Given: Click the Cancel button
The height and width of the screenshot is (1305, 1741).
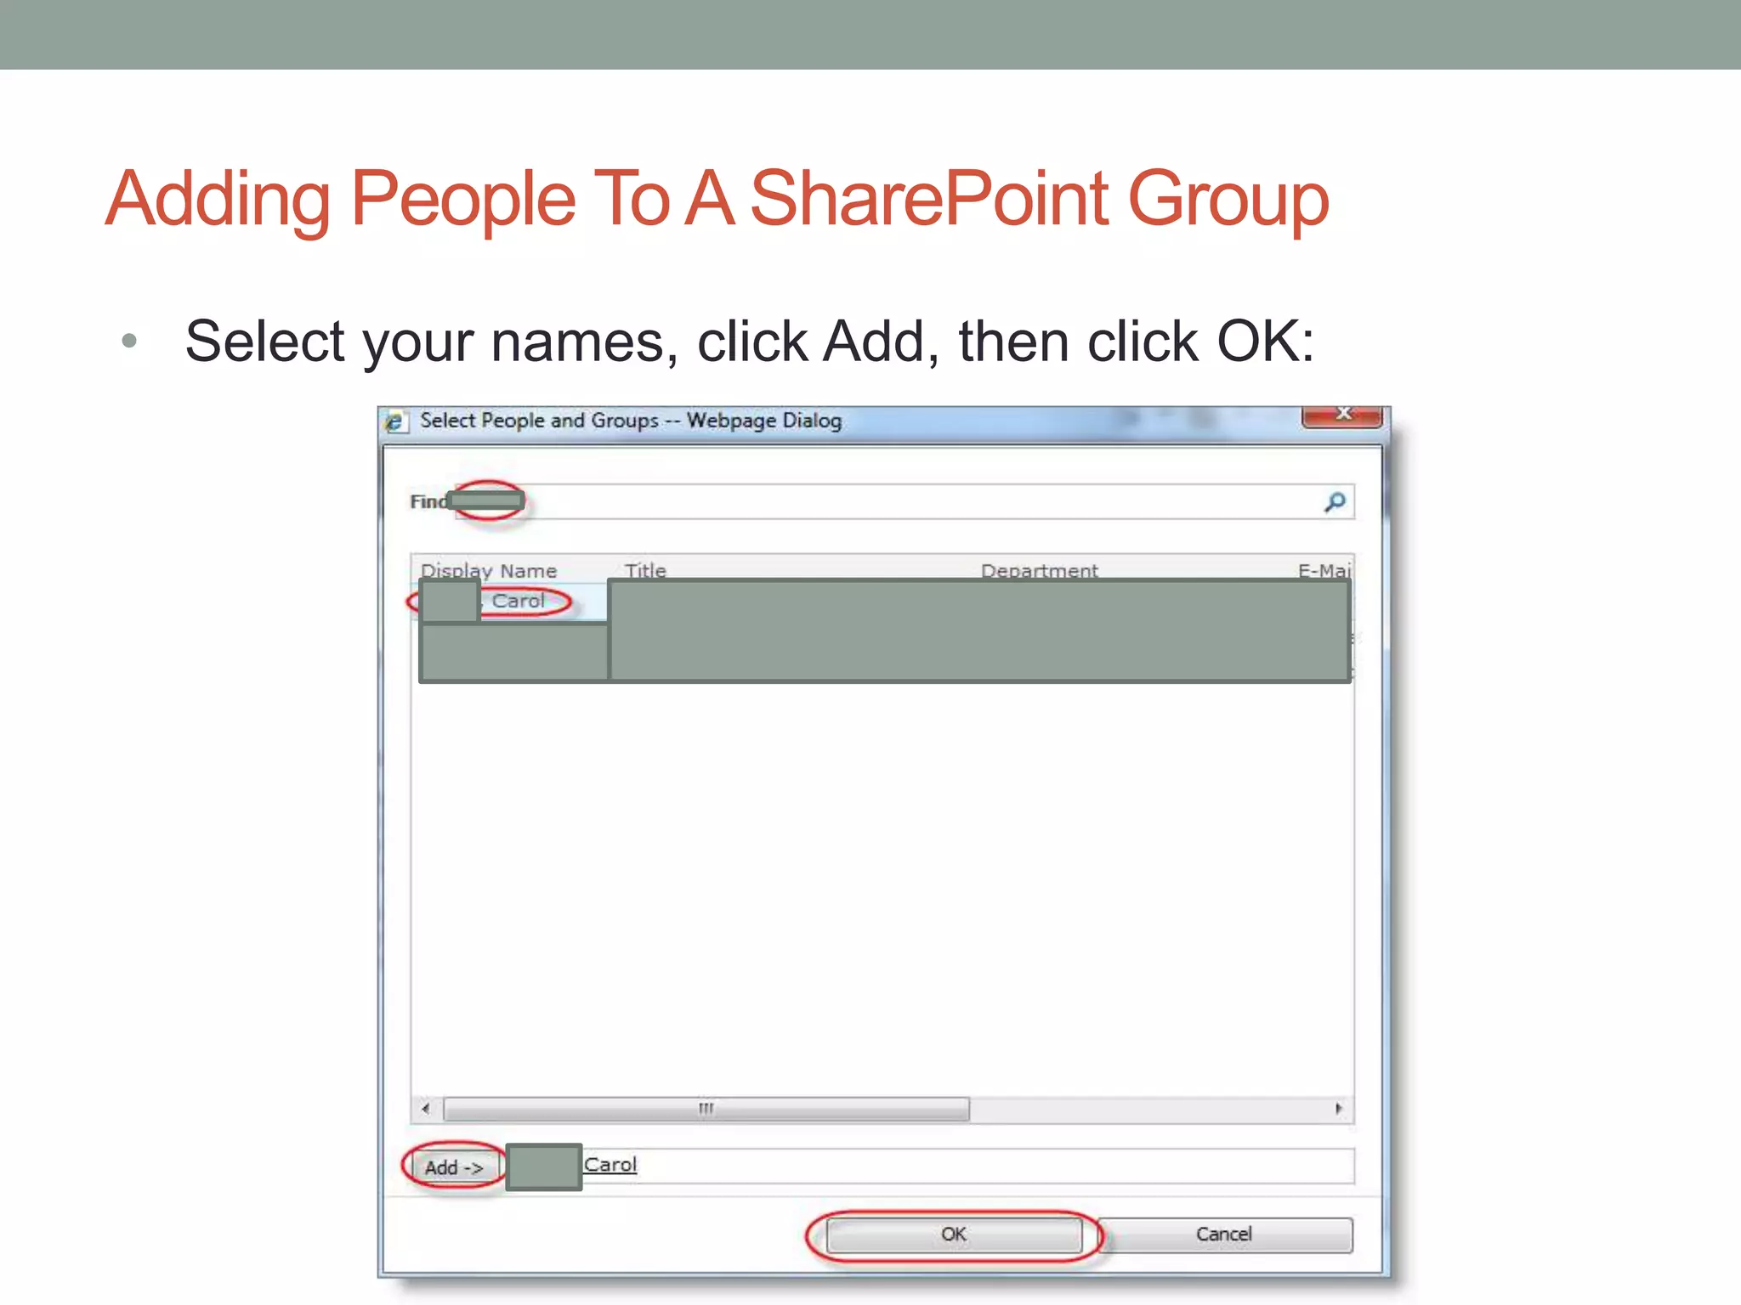Looking at the screenshot, I should (1224, 1234).
